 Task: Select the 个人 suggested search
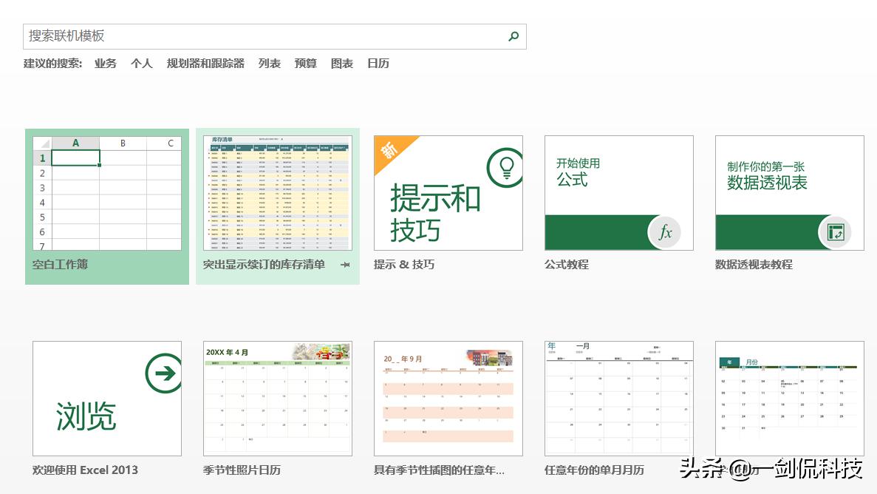(141, 64)
